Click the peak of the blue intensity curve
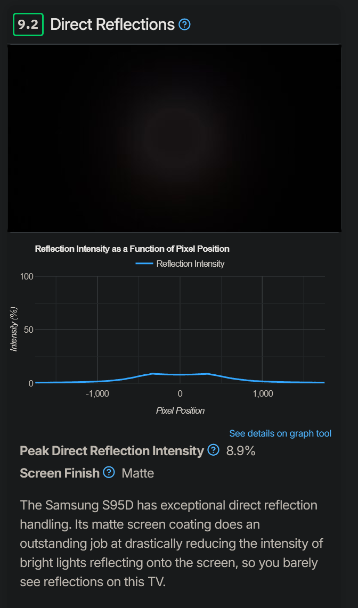Screen dimensions: 358x608 [153, 374]
